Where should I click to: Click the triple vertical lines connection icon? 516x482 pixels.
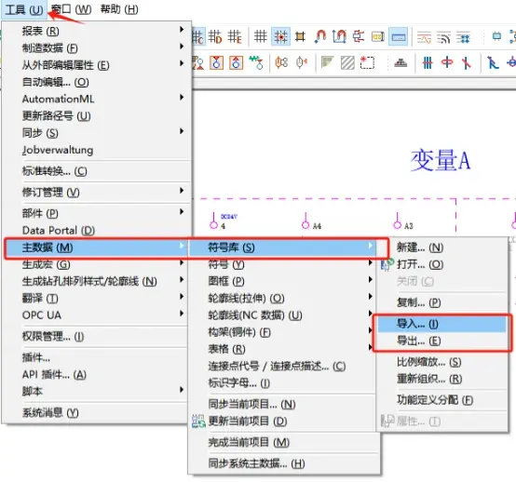[428, 62]
